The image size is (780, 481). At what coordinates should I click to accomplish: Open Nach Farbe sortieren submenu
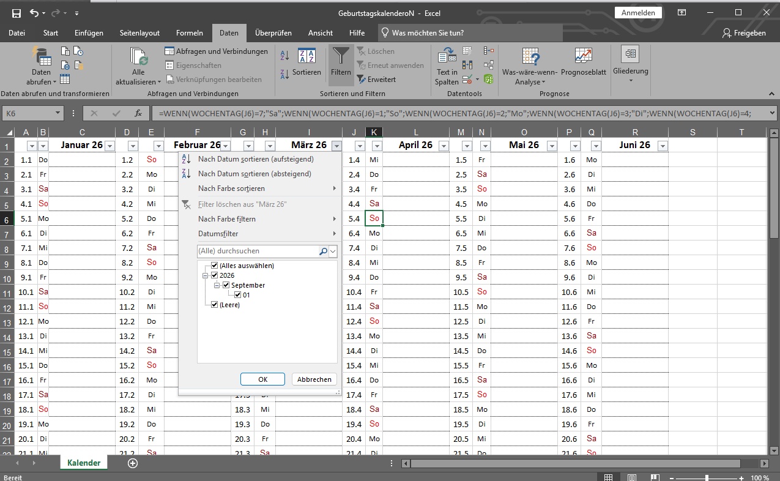pos(259,188)
